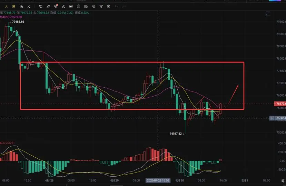Click the undo arrow
The width and height of the screenshot is (286, 186).
[x=116, y=7]
